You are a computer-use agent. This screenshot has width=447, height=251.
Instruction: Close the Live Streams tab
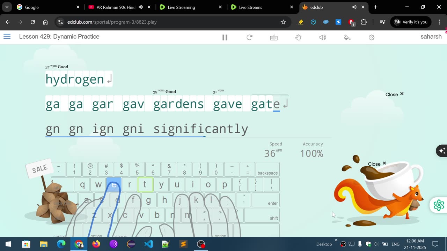point(292,7)
